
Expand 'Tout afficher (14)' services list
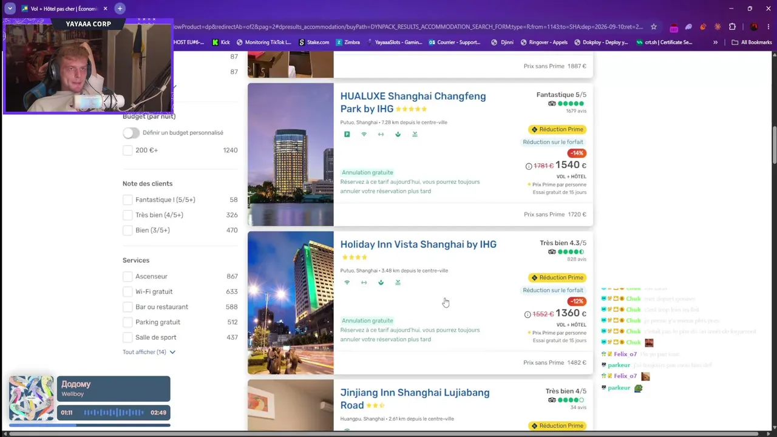point(149,352)
